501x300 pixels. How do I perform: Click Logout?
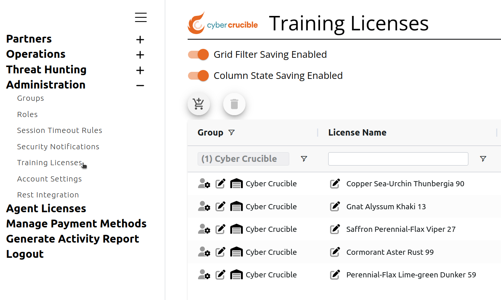(x=25, y=254)
